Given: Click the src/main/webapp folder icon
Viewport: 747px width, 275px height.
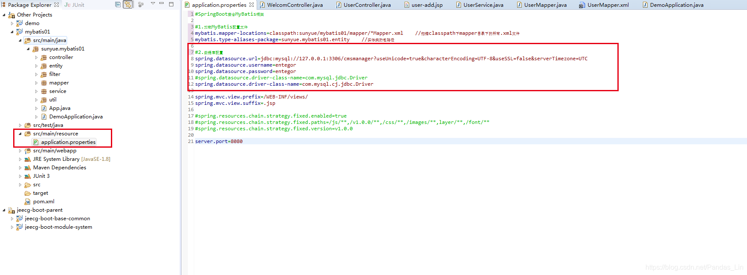Looking at the screenshot, I should pyautogui.click(x=28, y=151).
